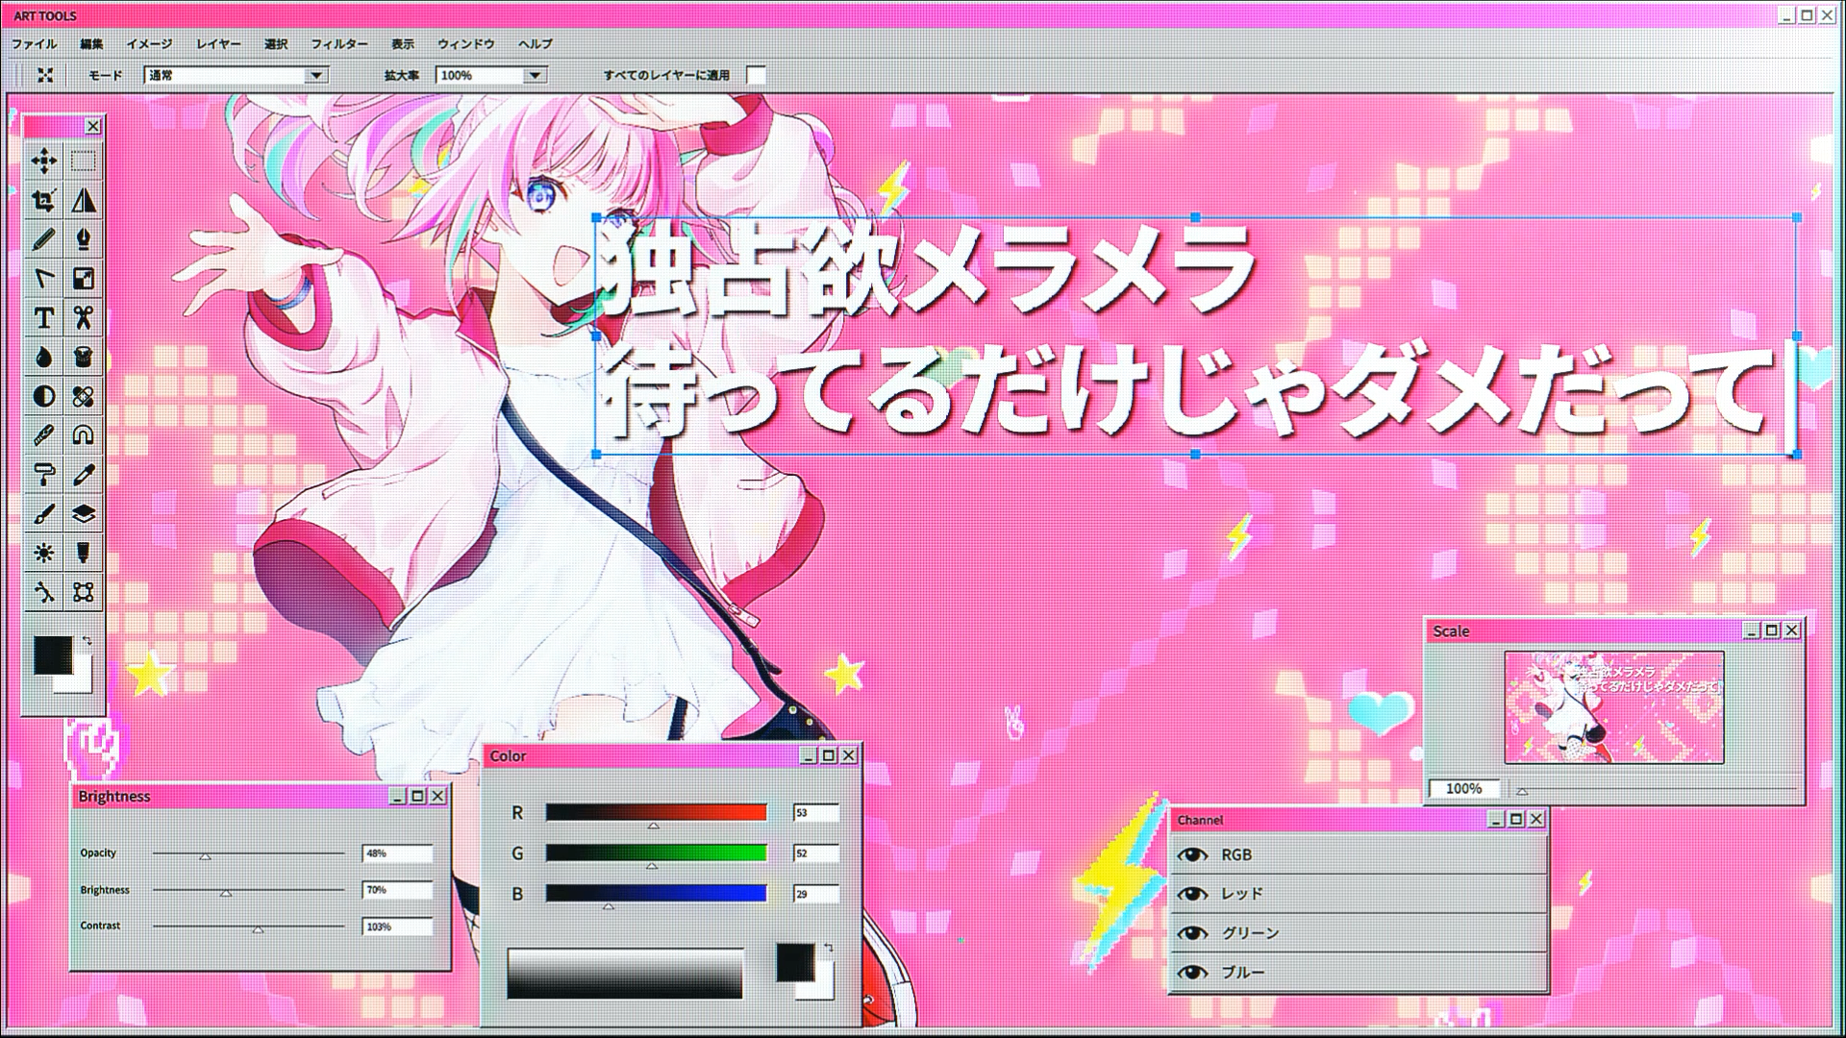This screenshot has width=1846, height=1038.
Task: Select the Move tool
Action: click(43, 161)
